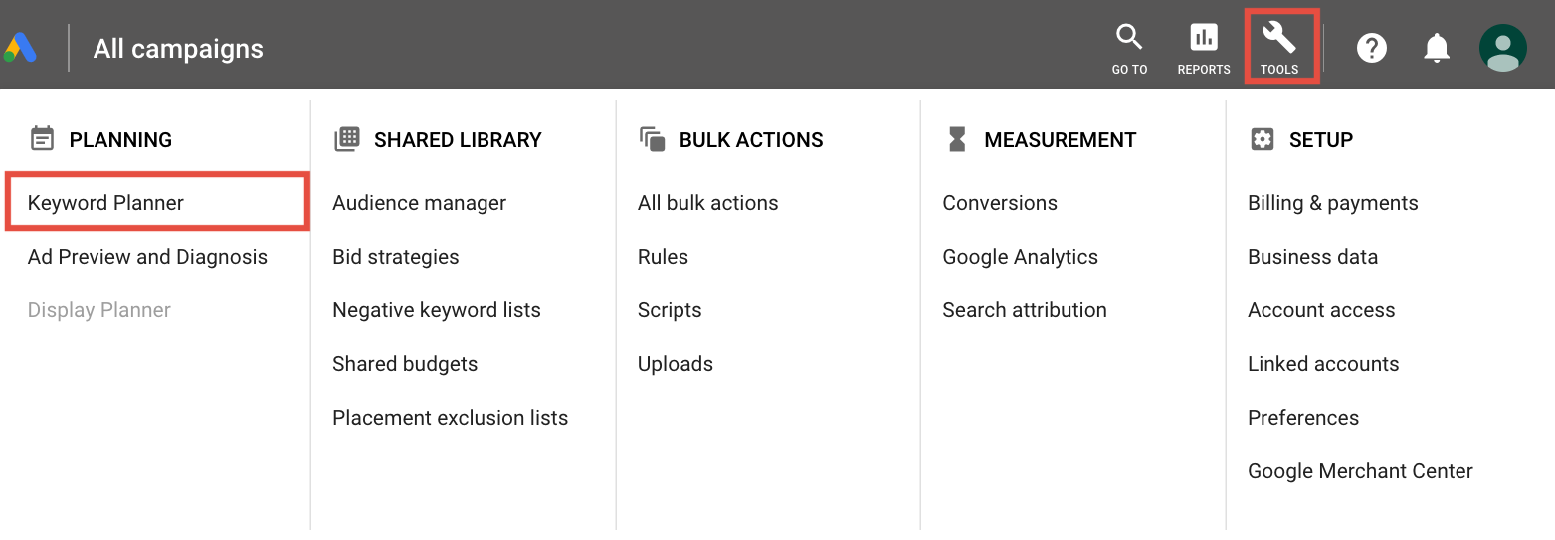Open the Help question mark icon
Viewport: 1555px width, 540px height.
1372,48
